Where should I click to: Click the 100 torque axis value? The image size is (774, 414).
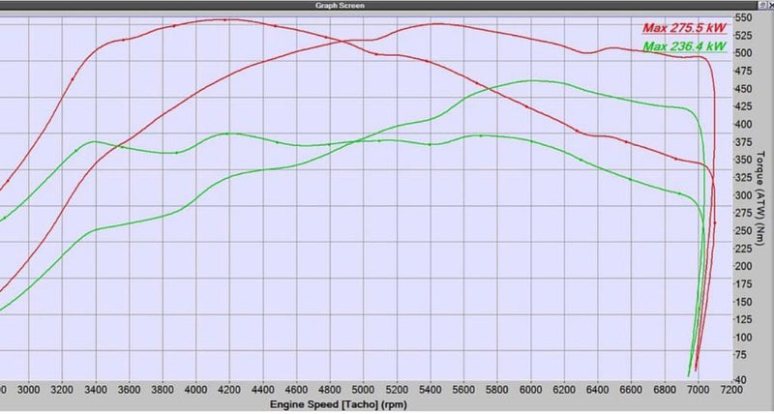(744, 338)
